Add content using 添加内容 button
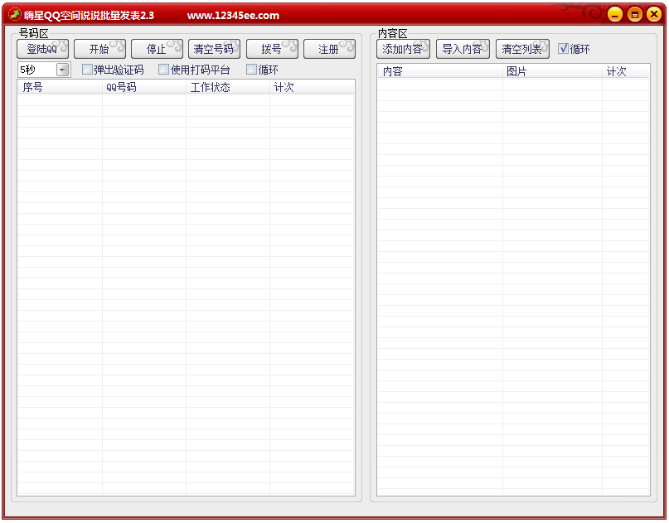669x523 pixels. pos(403,49)
